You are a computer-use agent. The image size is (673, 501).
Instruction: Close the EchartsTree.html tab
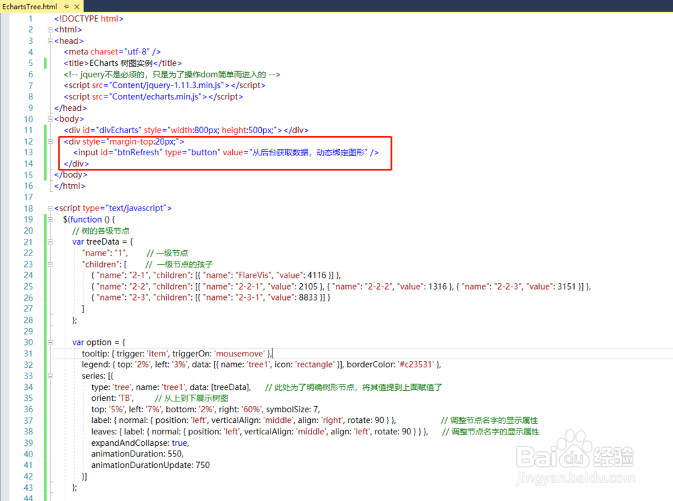77,7
